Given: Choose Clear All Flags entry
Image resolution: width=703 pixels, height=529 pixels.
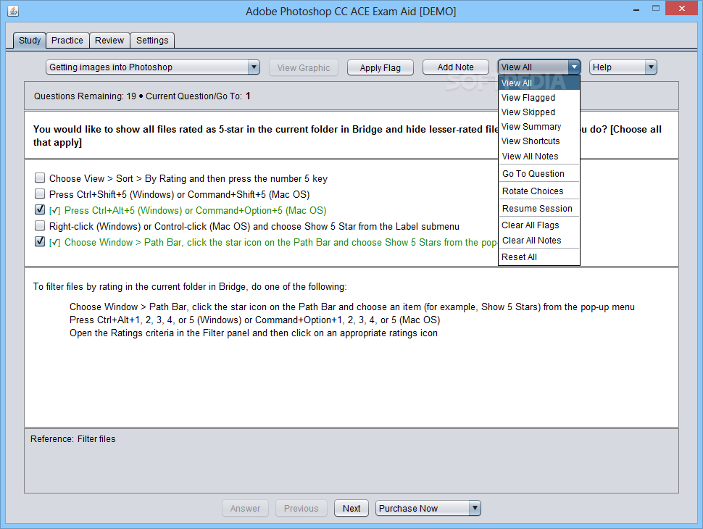Looking at the screenshot, I should point(539,225).
